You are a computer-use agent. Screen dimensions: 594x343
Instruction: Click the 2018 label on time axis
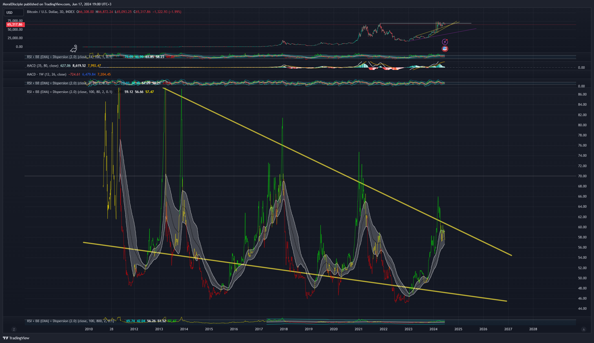pos(284,329)
